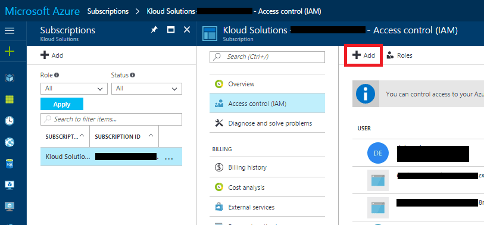Open the Status dropdown
484x225 pixels.
coord(146,89)
